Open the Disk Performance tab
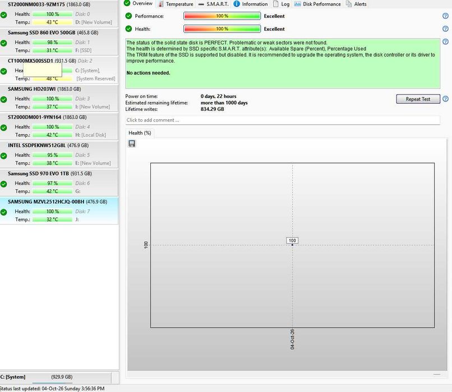 coord(317,4)
